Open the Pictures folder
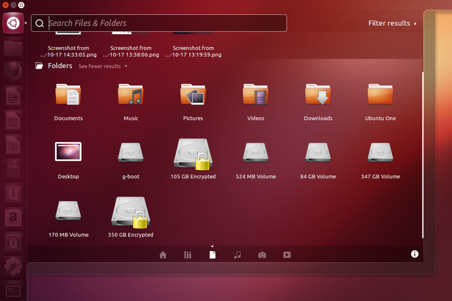The width and height of the screenshot is (452, 301). 193,95
